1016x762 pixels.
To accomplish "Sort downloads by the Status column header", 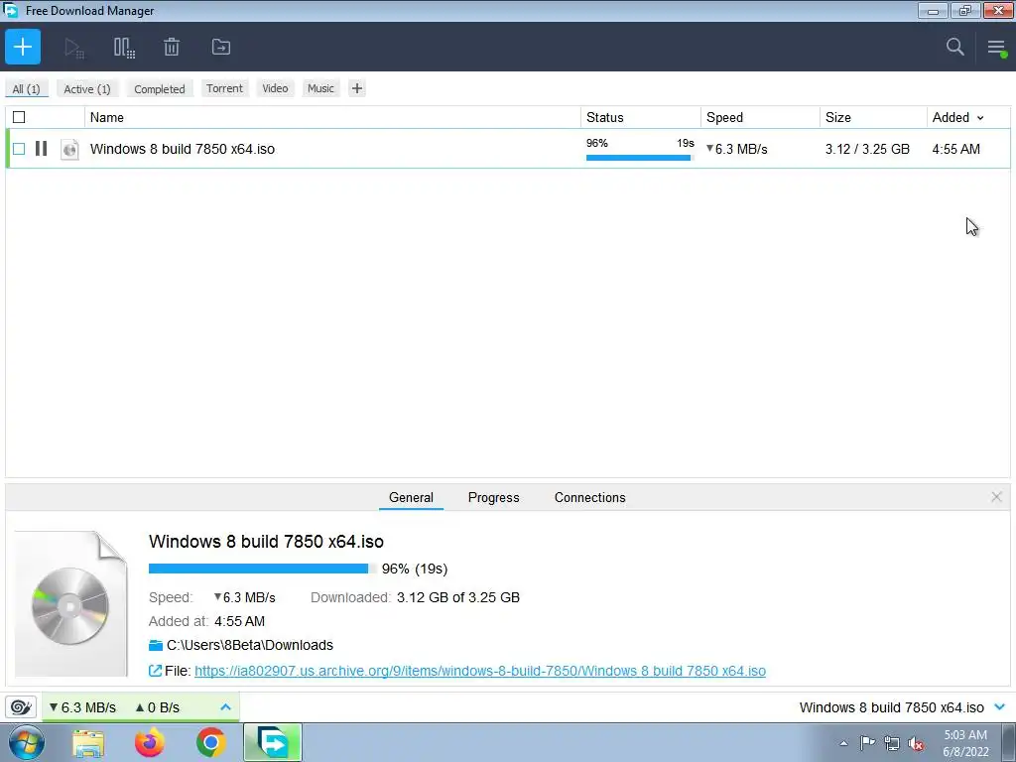I will pos(604,117).
